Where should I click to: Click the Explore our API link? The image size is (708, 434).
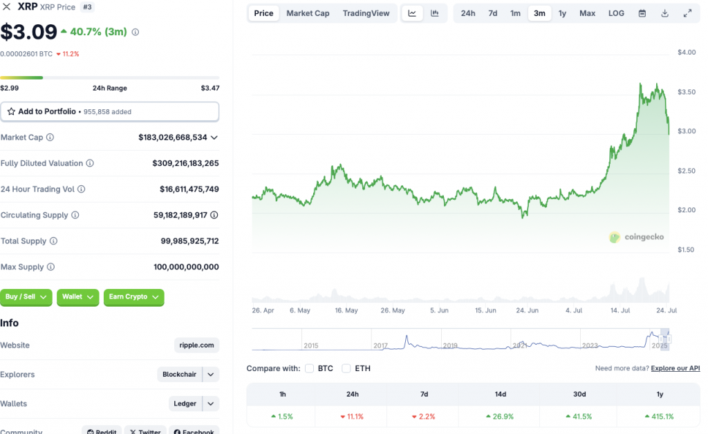point(675,368)
